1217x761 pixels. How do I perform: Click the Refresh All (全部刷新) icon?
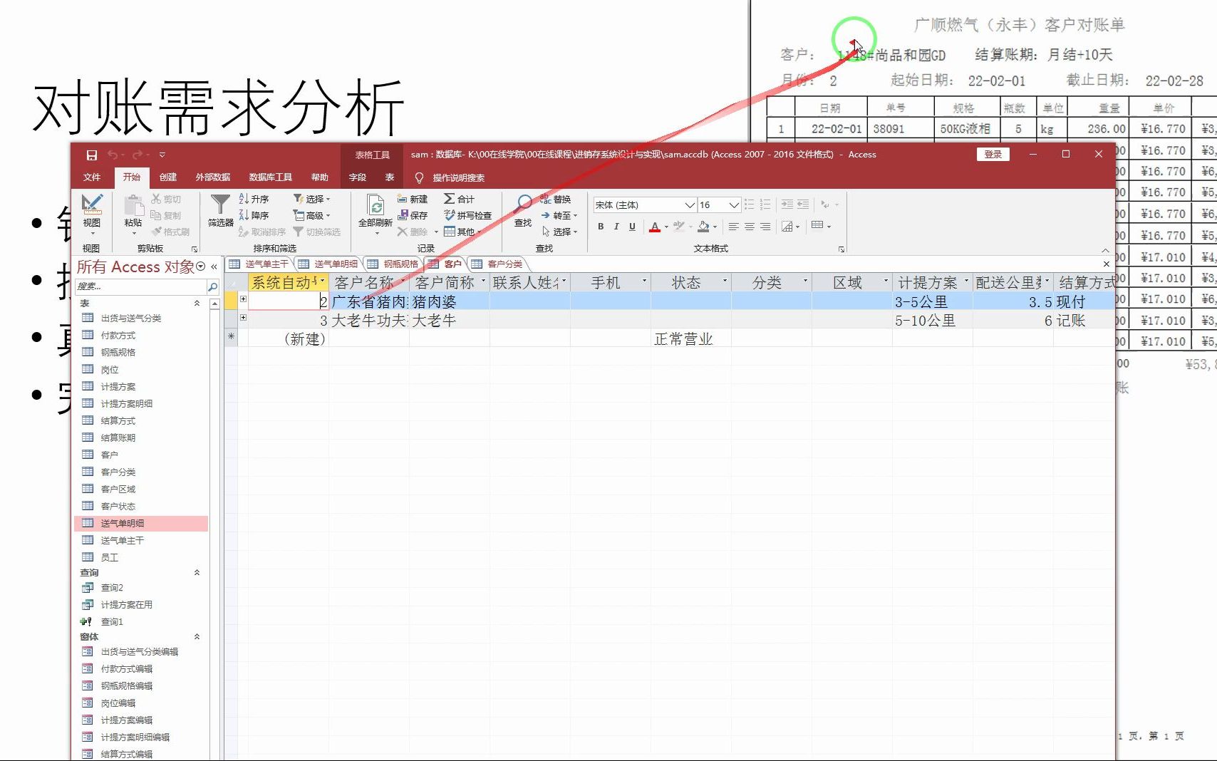click(x=376, y=205)
